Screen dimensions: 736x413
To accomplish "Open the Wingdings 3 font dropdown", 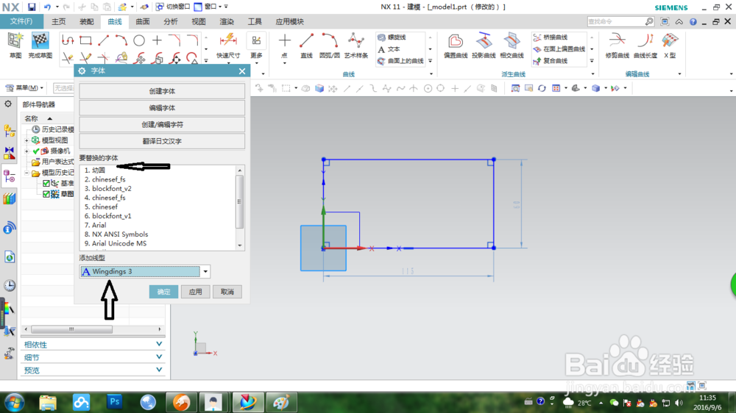I will (205, 271).
